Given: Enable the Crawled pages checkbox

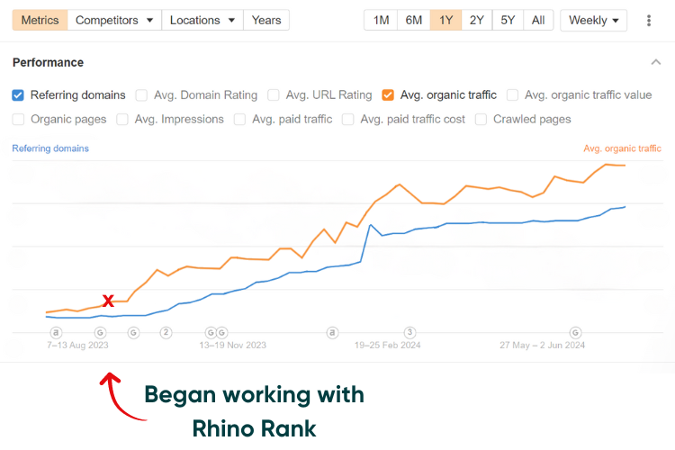Looking at the screenshot, I should click(x=481, y=120).
